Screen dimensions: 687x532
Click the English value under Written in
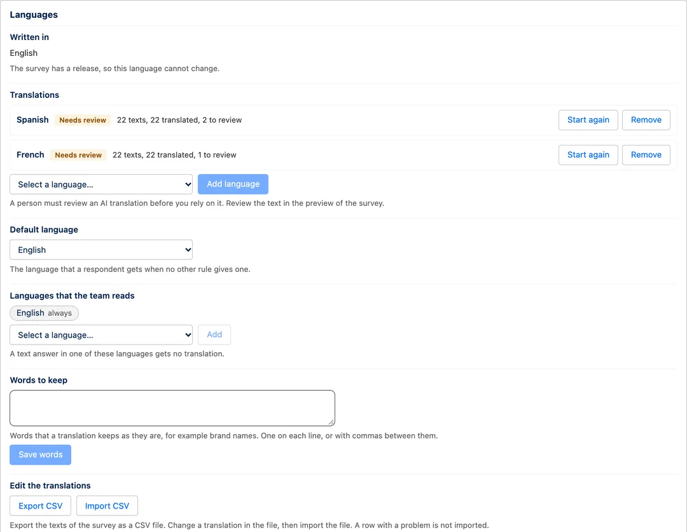(24, 53)
